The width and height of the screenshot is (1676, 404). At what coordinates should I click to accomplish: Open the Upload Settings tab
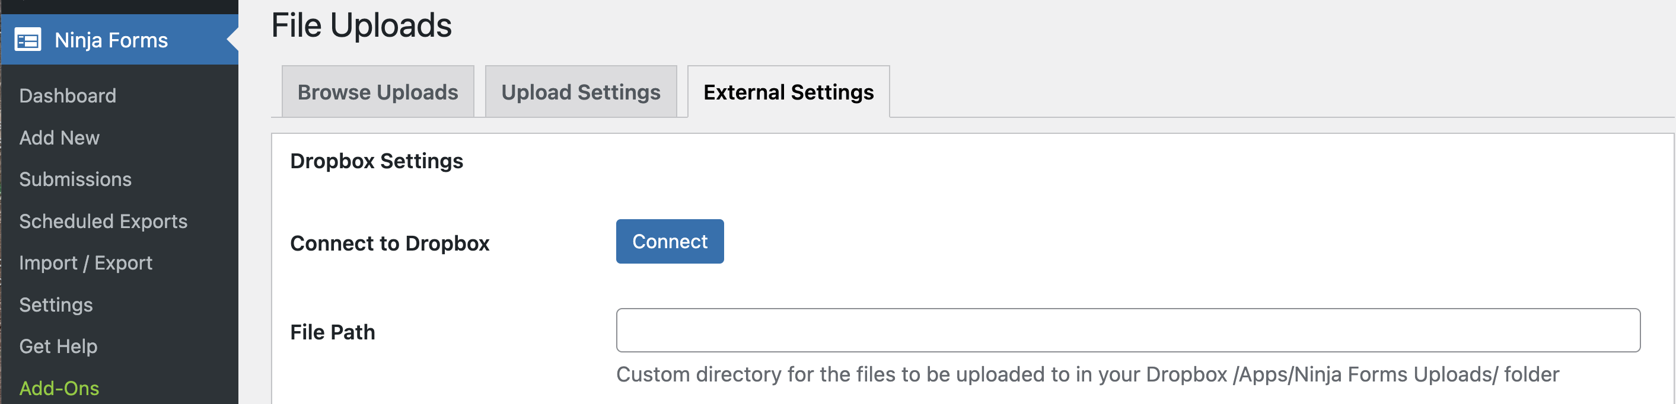pyautogui.click(x=581, y=92)
